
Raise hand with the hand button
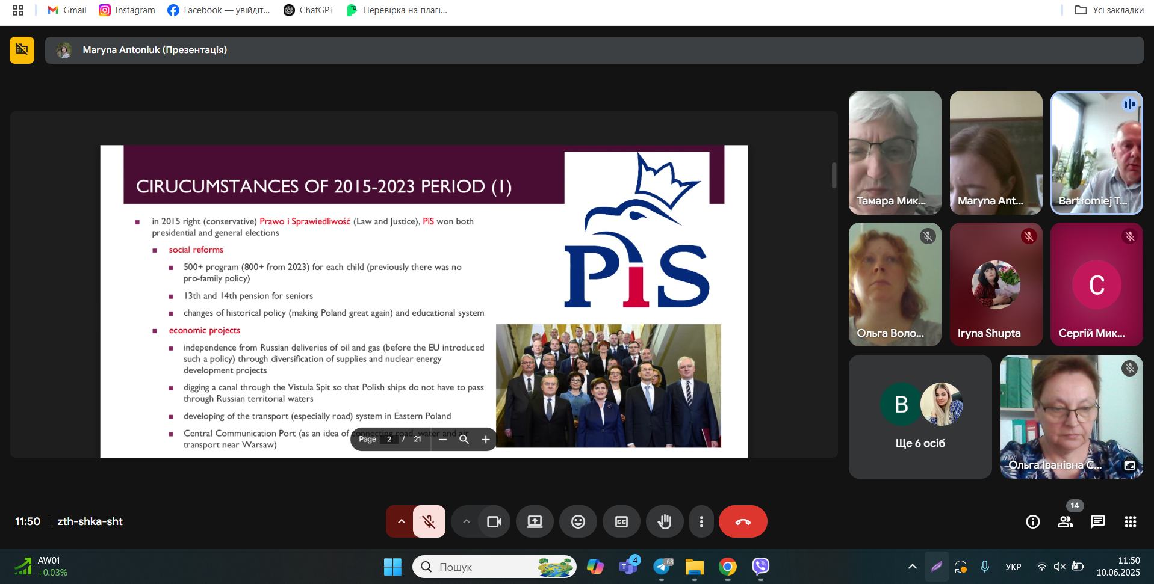click(665, 521)
